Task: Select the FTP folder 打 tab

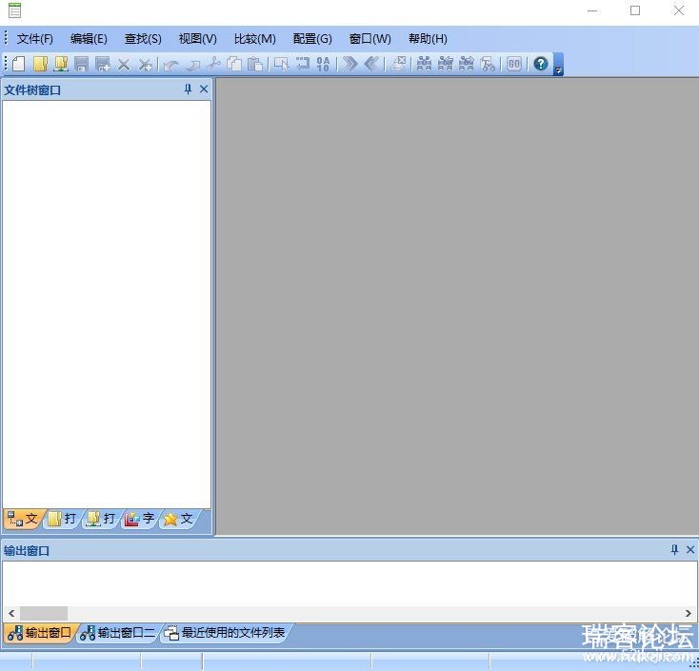Action: point(101,519)
